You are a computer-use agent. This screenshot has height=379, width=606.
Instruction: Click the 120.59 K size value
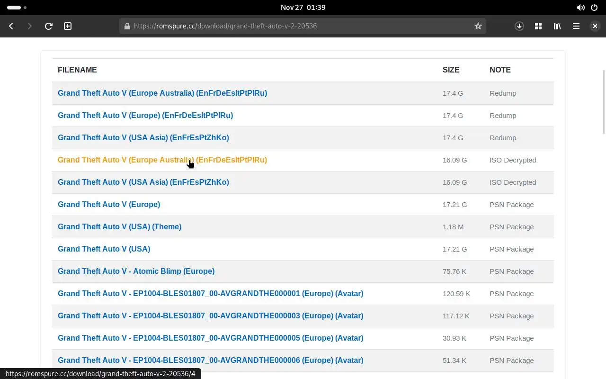click(x=456, y=294)
